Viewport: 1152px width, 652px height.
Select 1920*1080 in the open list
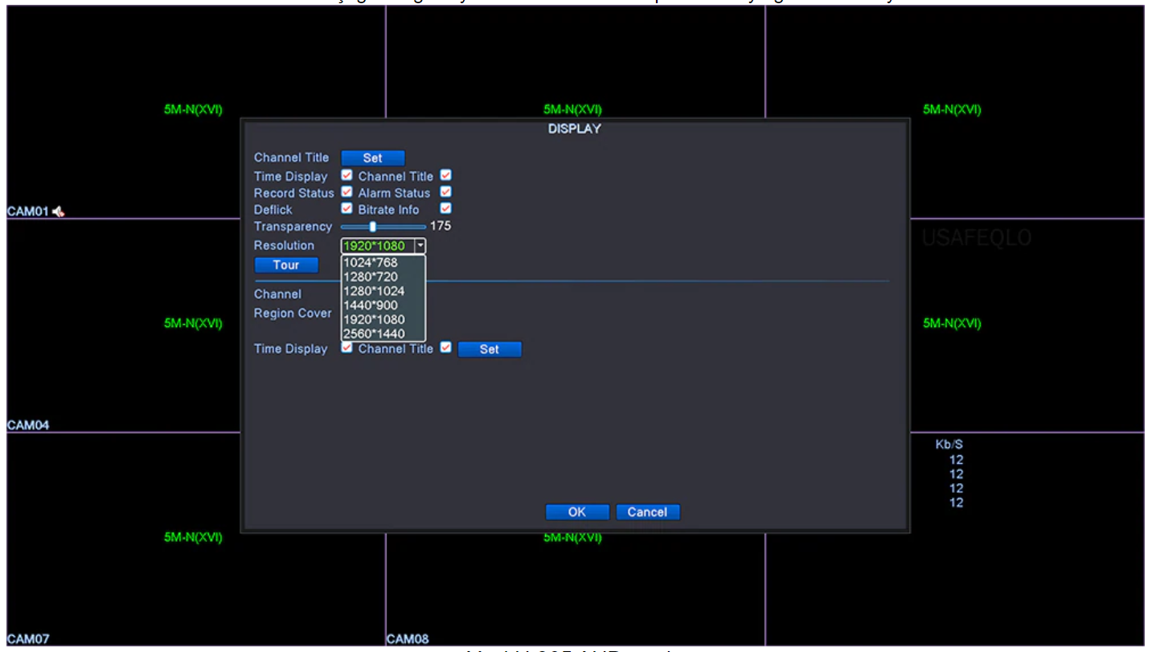click(x=374, y=320)
